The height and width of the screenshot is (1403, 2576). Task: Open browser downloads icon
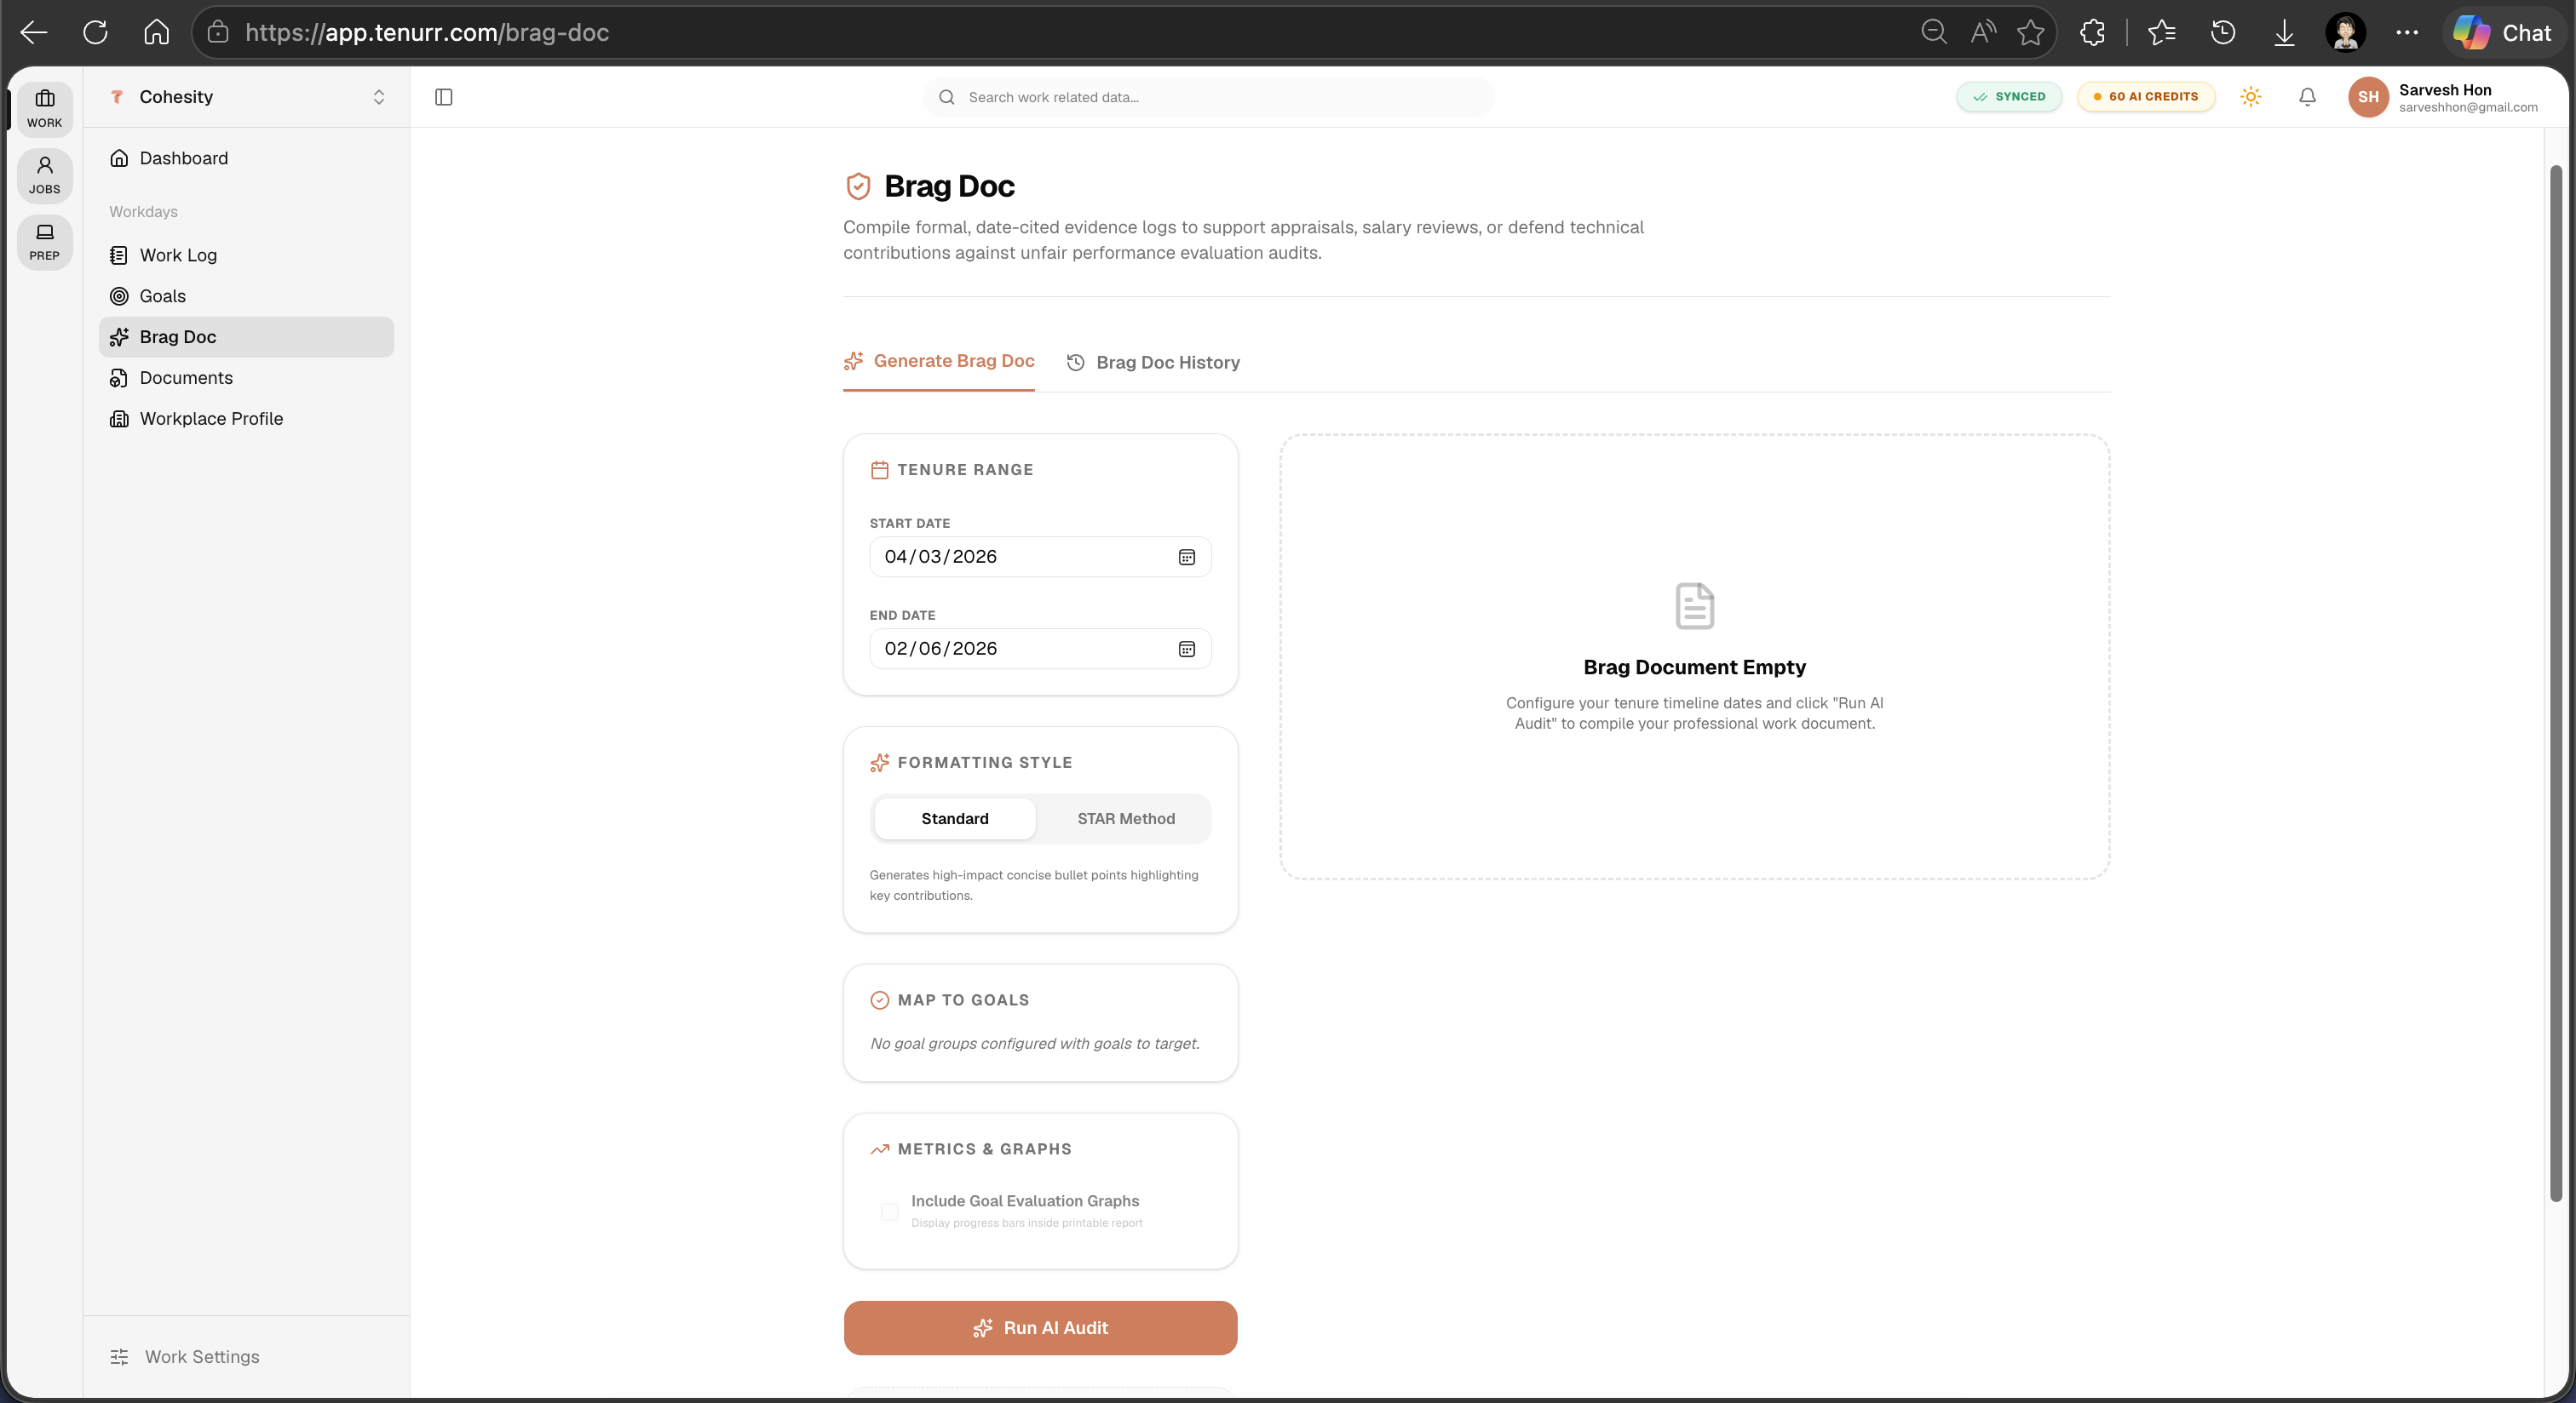[2284, 32]
